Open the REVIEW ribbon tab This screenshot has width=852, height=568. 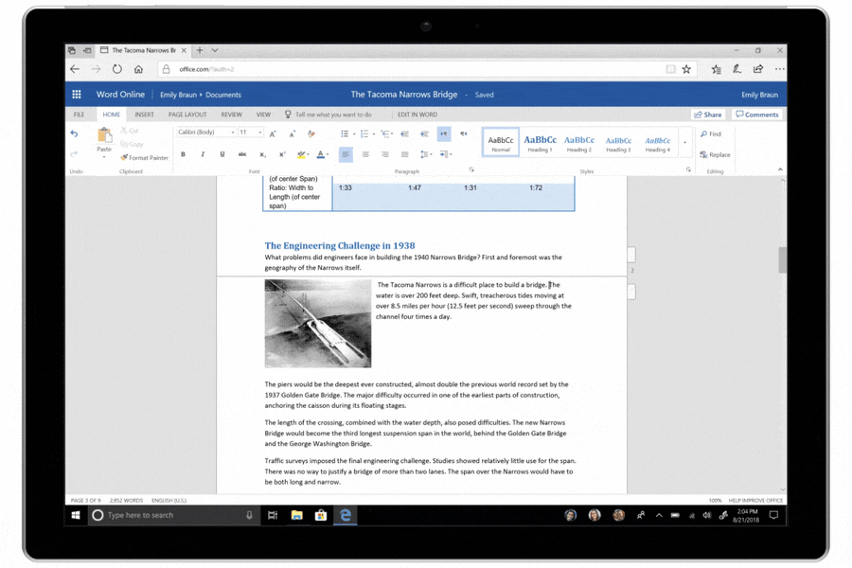pyautogui.click(x=232, y=114)
